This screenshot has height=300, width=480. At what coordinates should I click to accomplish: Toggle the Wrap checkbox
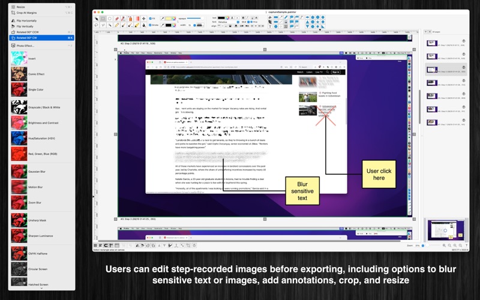tap(251, 22)
